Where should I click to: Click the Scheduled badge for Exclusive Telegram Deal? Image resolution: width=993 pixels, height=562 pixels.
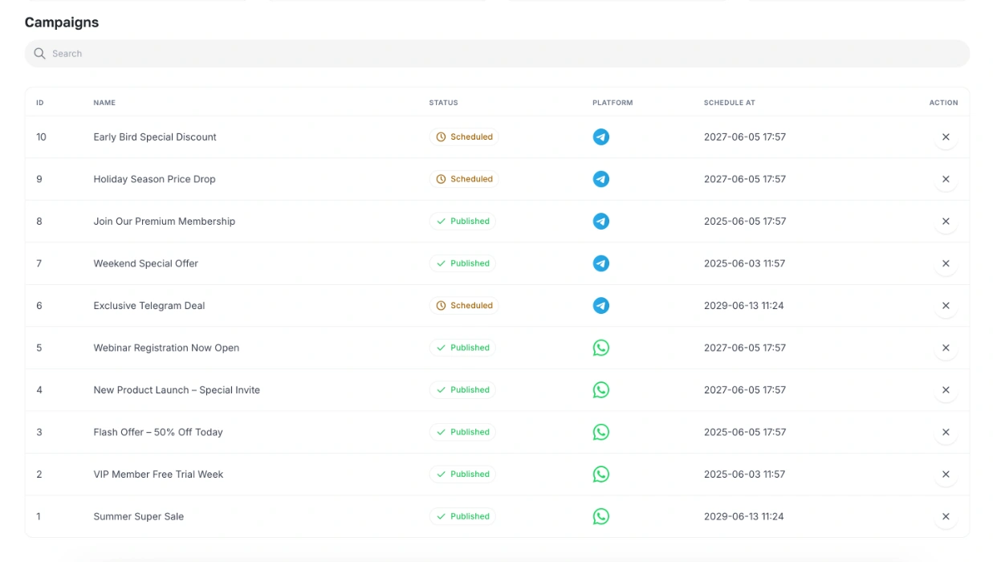pos(464,306)
